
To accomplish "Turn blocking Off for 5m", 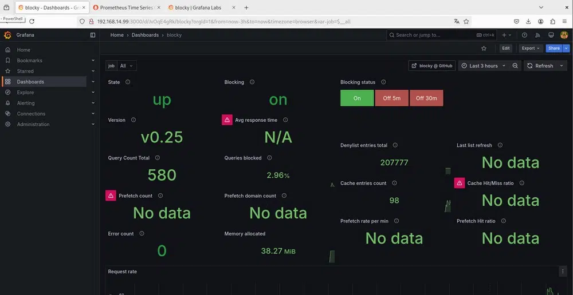I will click(392, 98).
